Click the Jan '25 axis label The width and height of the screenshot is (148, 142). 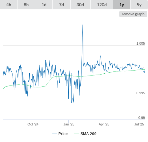[69, 124]
